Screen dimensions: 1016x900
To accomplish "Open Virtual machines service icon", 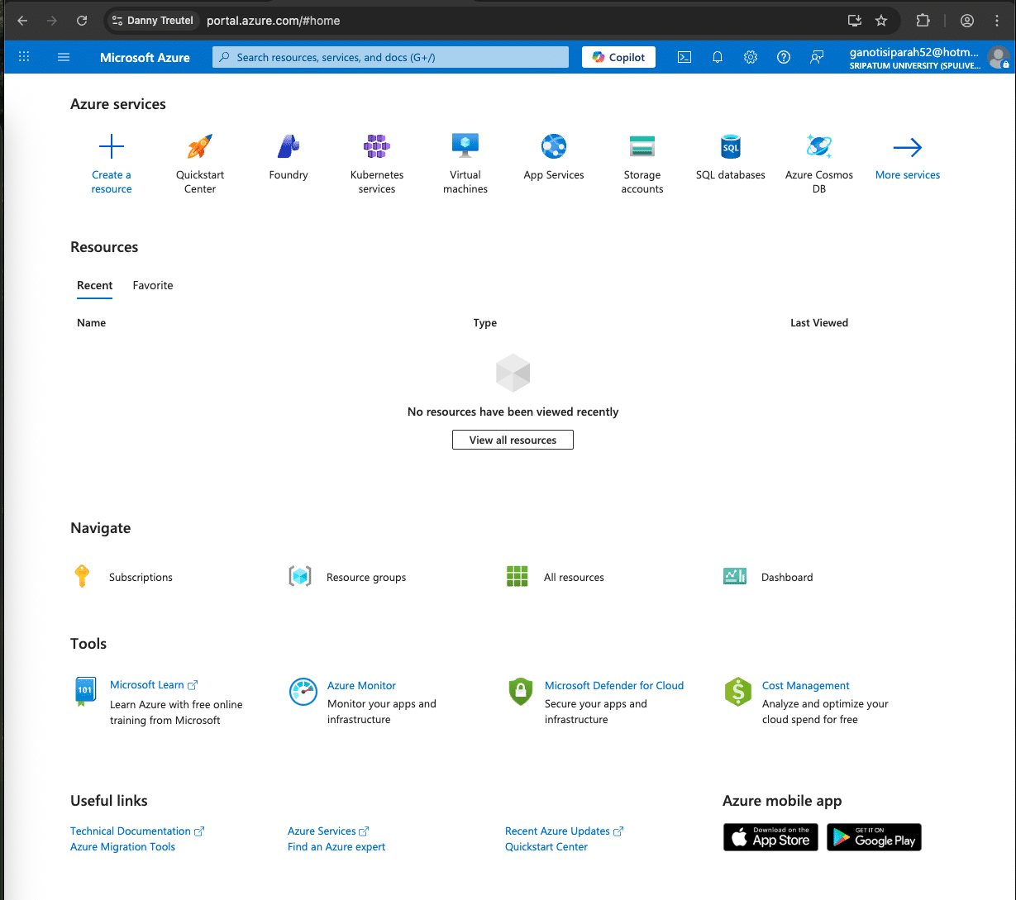I will tap(465, 147).
